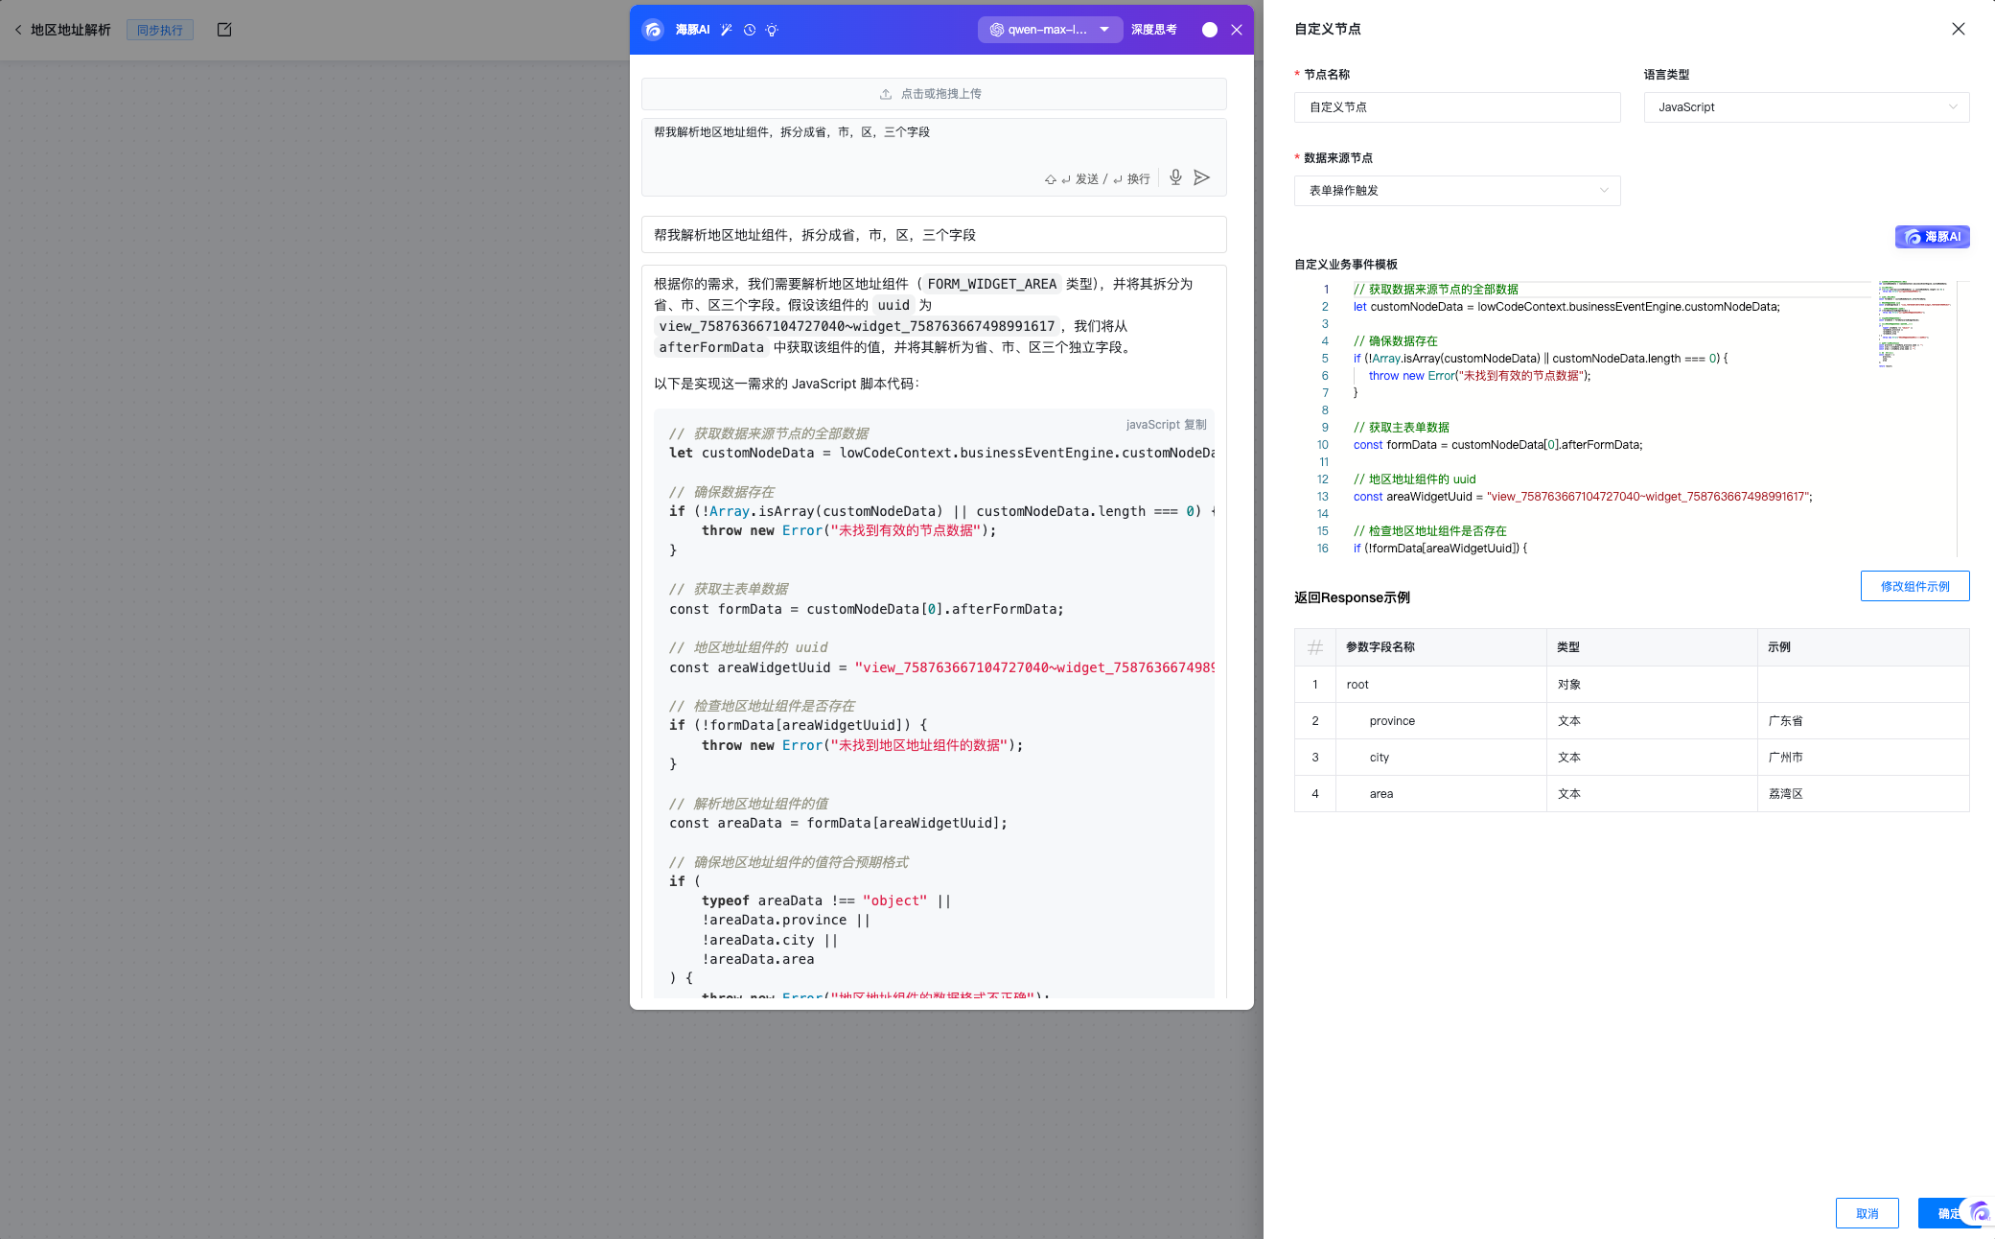Image resolution: width=1995 pixels, height=1239 pixels.
Task: Click the 点击或拖拽上传 upload area
Action: click(x=933, y=94)
